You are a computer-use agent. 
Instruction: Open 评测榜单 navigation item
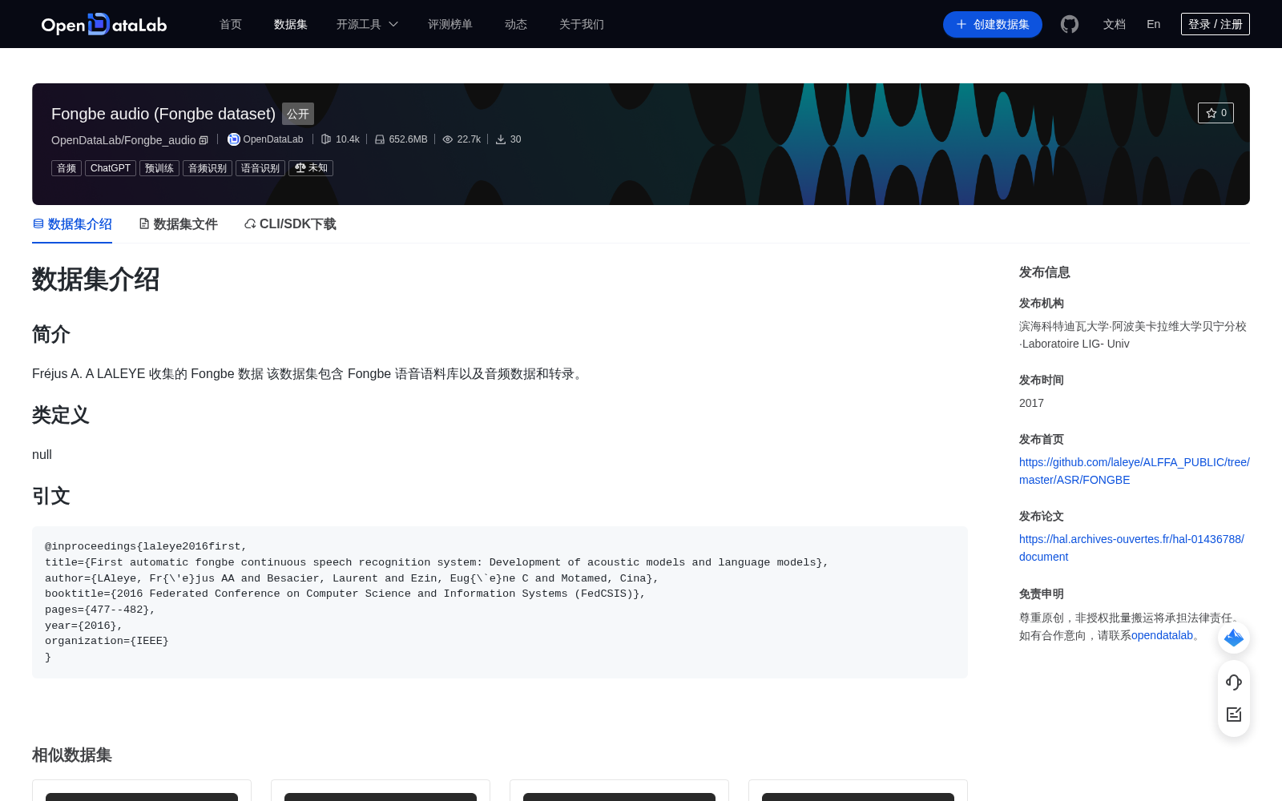point(450,24)
